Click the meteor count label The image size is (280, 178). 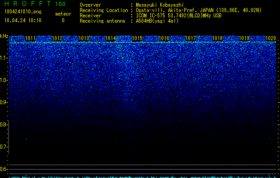coord(63,14)
